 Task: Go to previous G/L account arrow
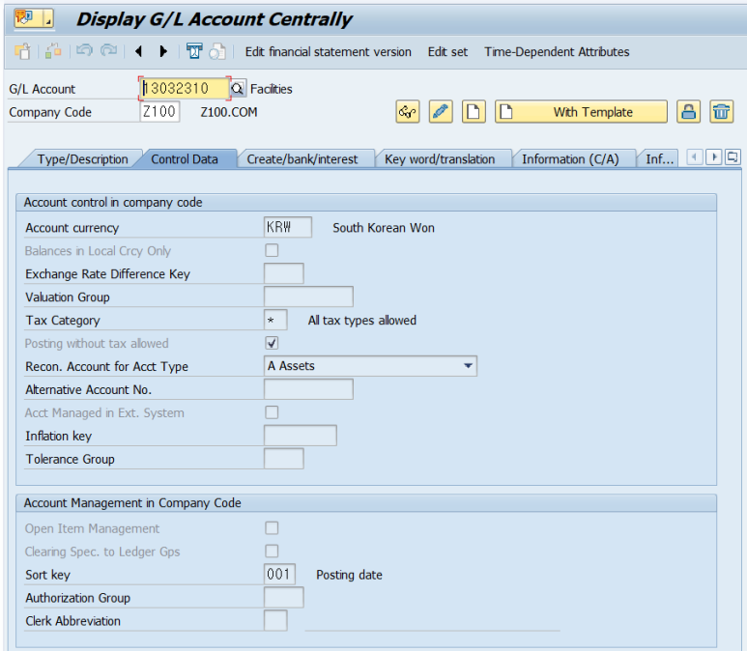[138, 51]
